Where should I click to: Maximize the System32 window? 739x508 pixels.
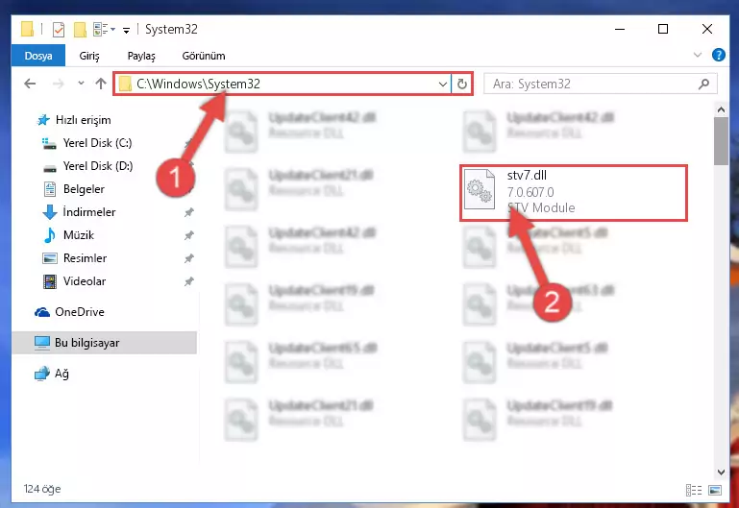[x=663, y=29]
